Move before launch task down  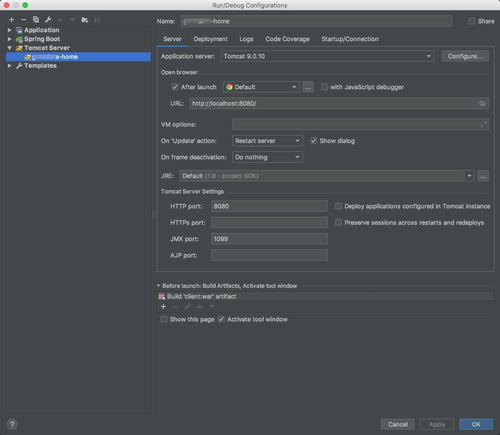click(x=212, y=307)
